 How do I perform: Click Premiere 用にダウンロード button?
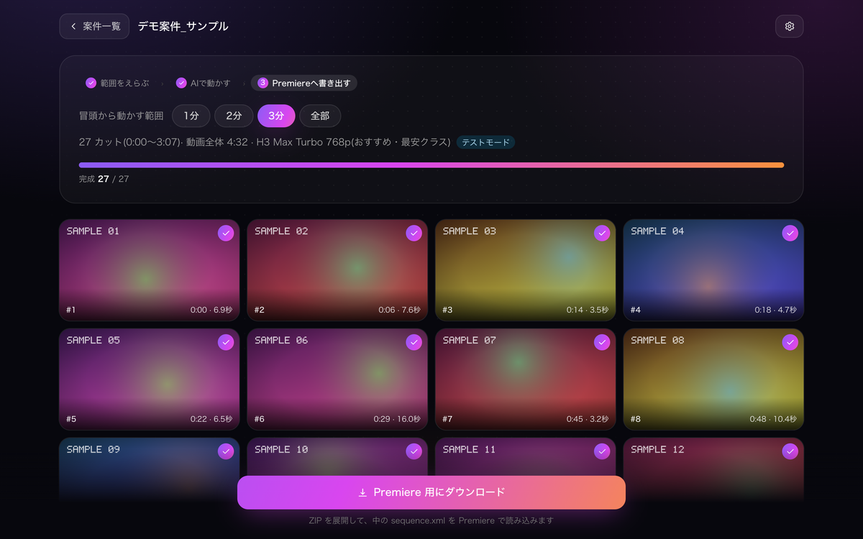coord(431,492)
